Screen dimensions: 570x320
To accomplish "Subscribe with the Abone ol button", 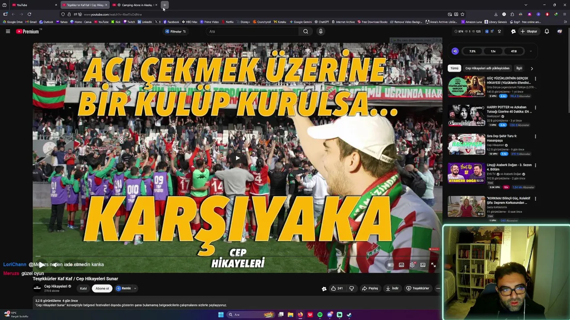I will coord(102,288).
